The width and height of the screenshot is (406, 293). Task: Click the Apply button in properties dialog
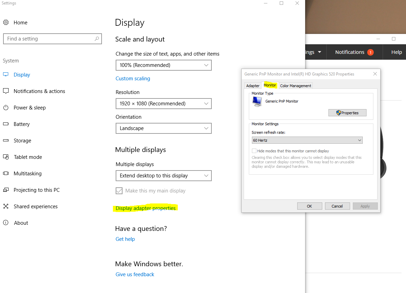click(365, 206)
